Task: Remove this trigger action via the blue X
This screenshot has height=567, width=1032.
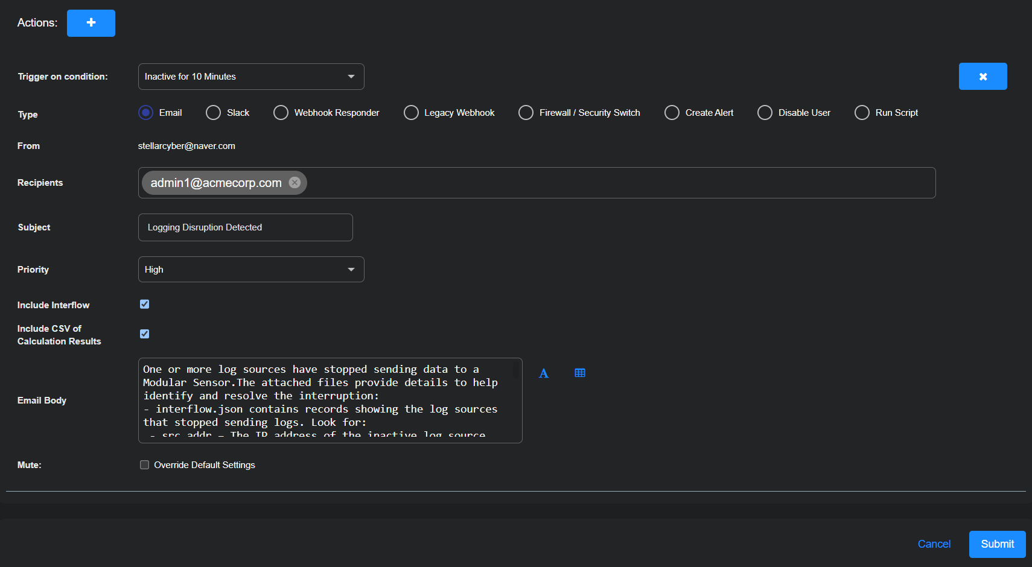Action: click(x=983, y=76)
